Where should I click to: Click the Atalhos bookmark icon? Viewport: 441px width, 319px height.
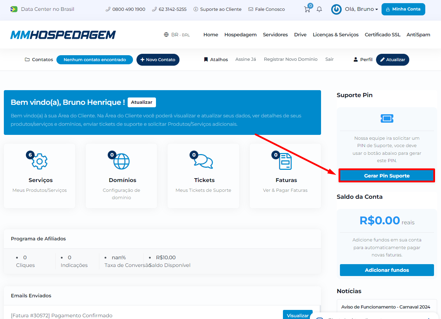pos(206,60)
